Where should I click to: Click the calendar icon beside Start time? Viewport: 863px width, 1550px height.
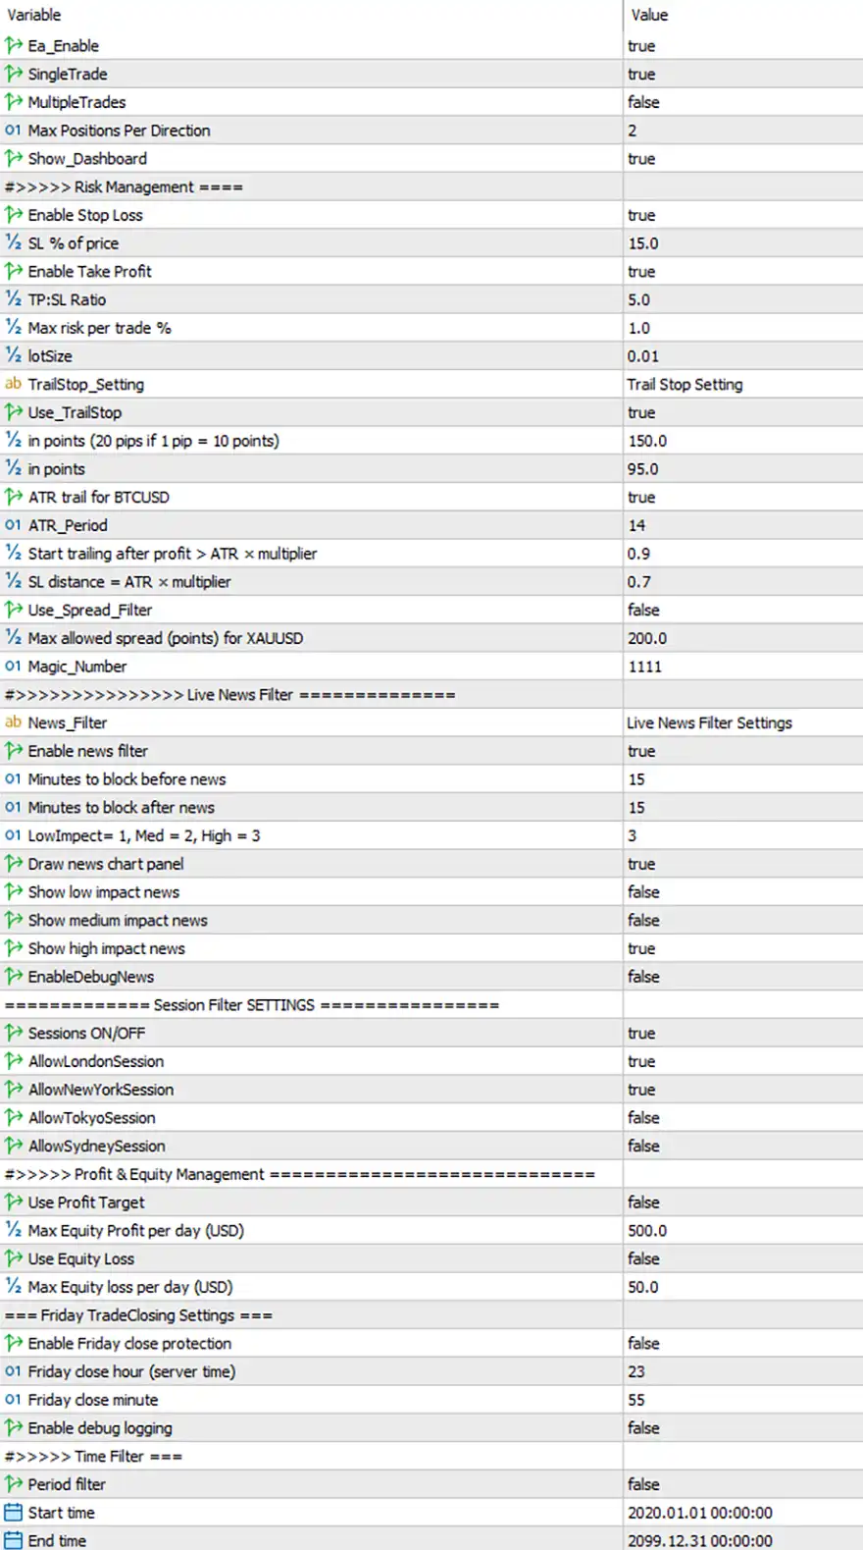[13, 1513]
